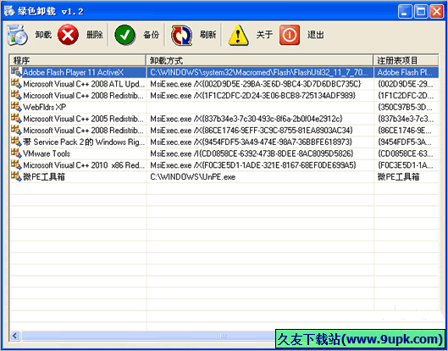Select the Service Pack 2 Windows entry
Image resolution: width=448 pixels, height=351 pixels.
[x=84, y=142]
